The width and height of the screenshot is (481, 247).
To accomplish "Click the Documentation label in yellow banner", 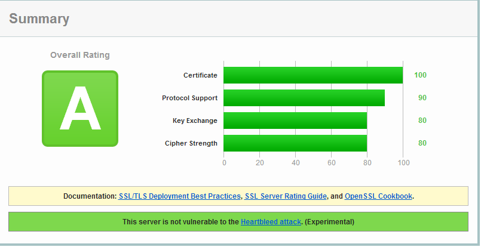I will click(x=90, y=196).
